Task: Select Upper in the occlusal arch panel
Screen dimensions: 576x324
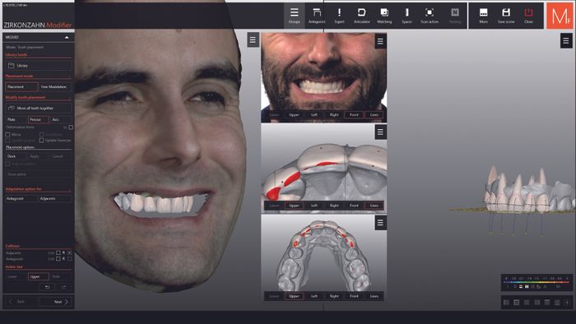Action: 294,296
